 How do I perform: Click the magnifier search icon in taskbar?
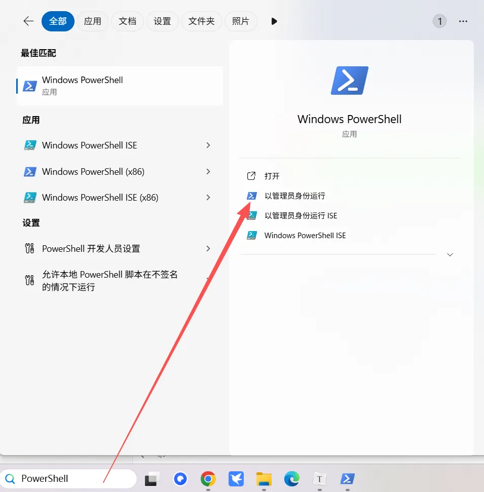(10, 479)
